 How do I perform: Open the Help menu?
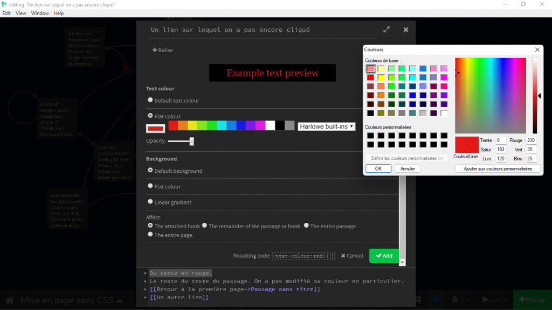tap(59, 13)
